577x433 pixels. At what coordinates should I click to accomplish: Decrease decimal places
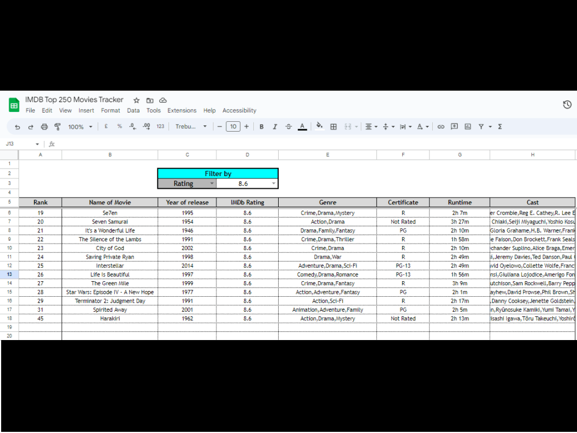(x=132, y=126)
